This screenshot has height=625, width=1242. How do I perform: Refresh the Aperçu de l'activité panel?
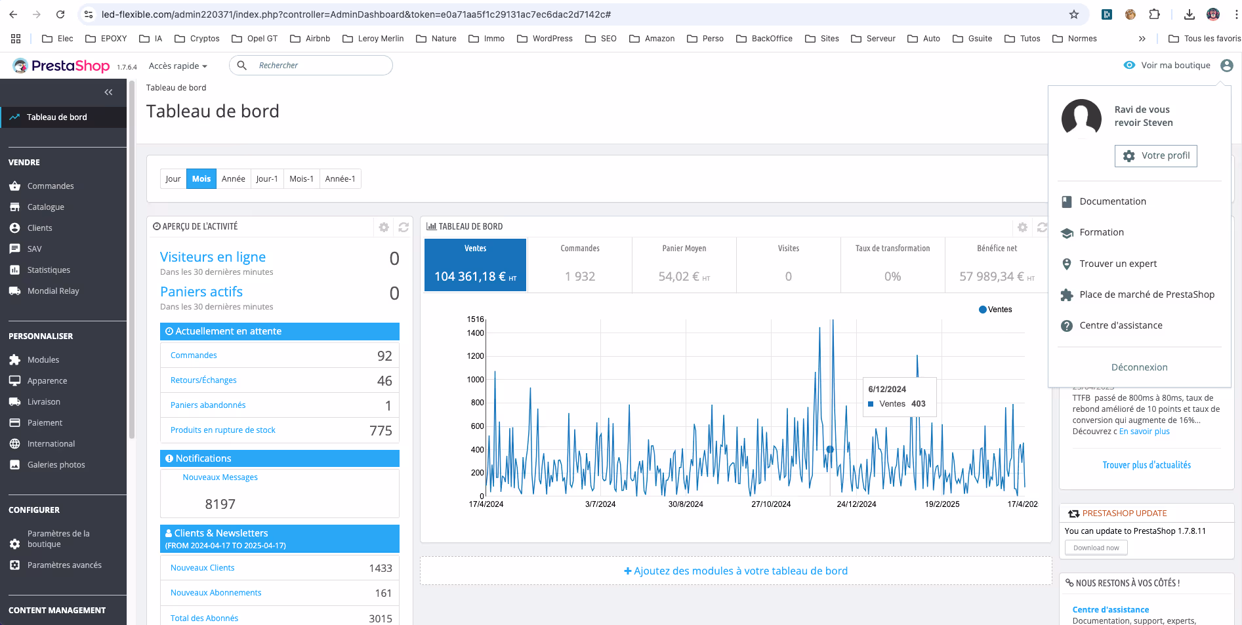click(x=404, y=227)
